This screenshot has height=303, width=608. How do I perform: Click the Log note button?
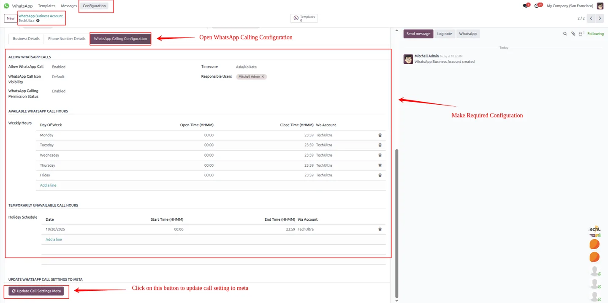[x=445, y=34]
